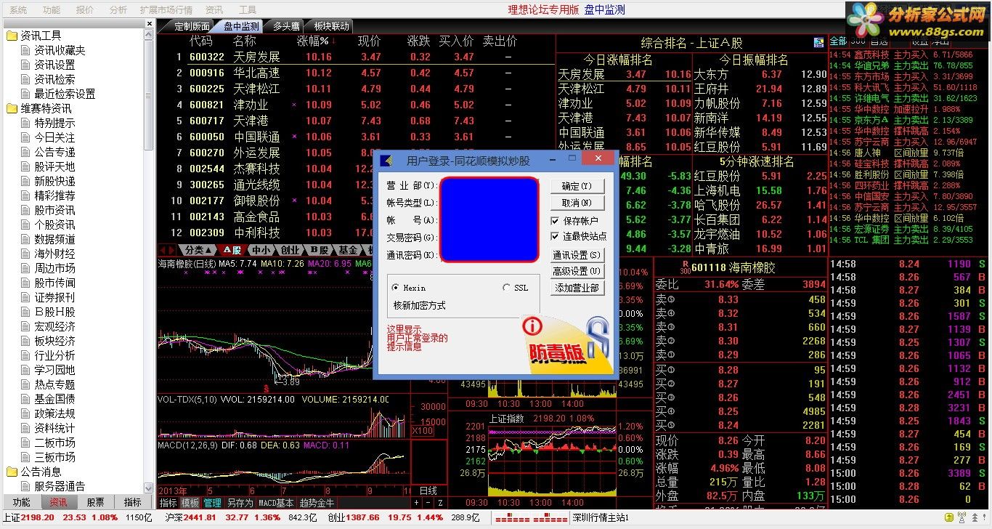The image size is (992, 529).
Task: Click the 资讯检索 document icon
Action: [x=25, y=79]
